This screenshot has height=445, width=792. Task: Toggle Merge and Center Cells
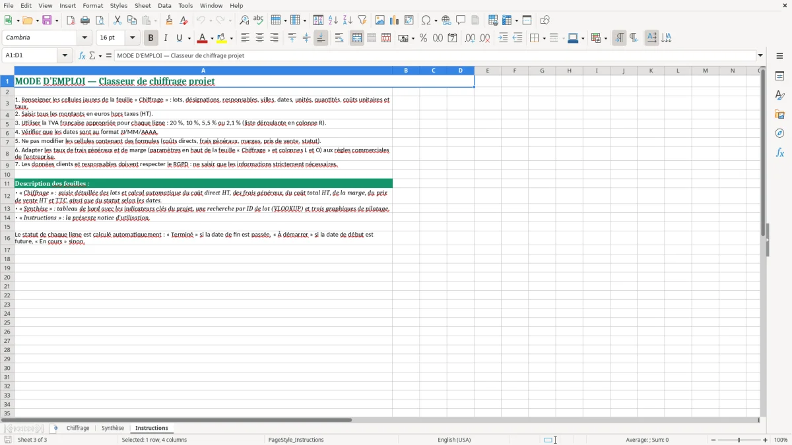click(357, 38)
